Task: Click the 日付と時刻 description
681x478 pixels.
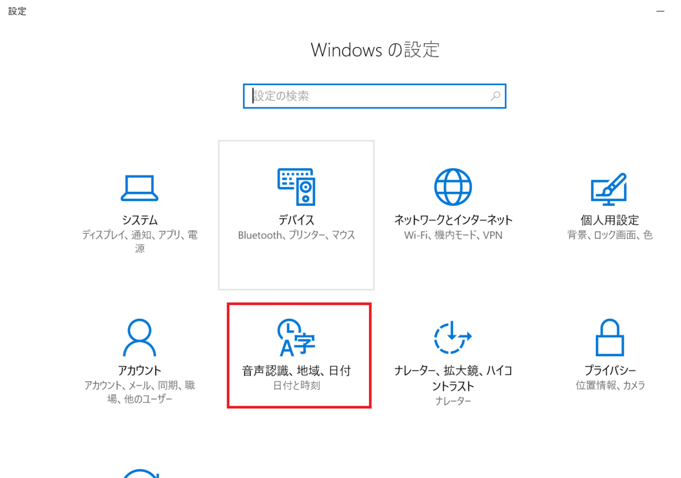Action: coord(296,386)
